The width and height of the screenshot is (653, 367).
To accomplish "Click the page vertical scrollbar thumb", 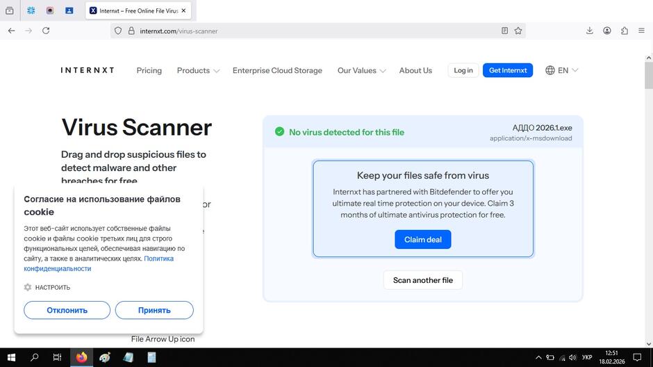I will (648, 75).
